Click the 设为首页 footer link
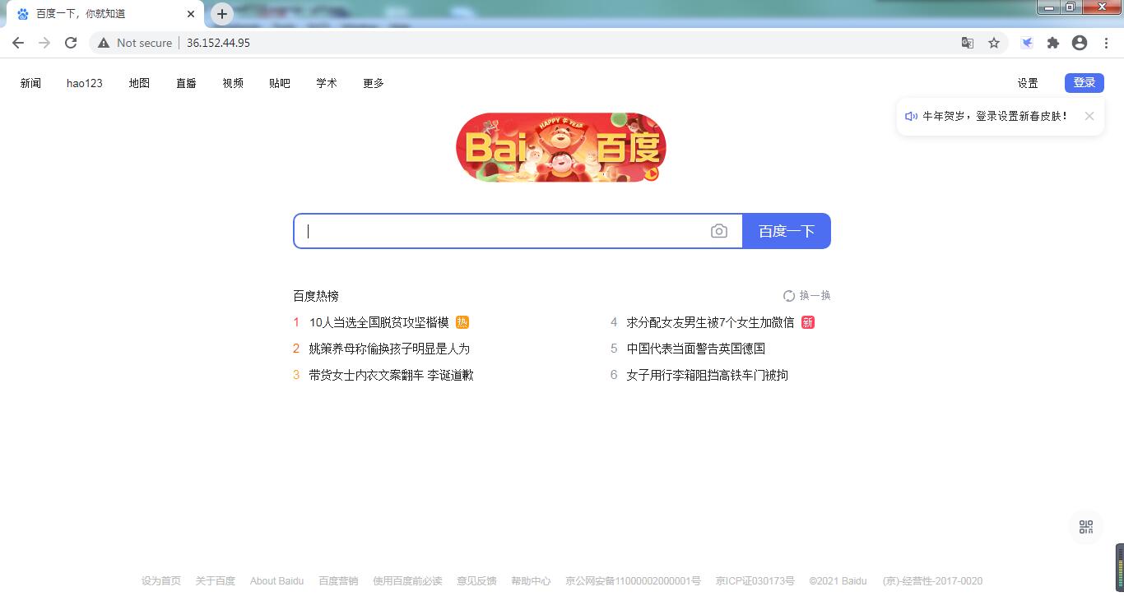Image resolution: width=1124 pixels, height=596 pixels. tap(161, 581)
